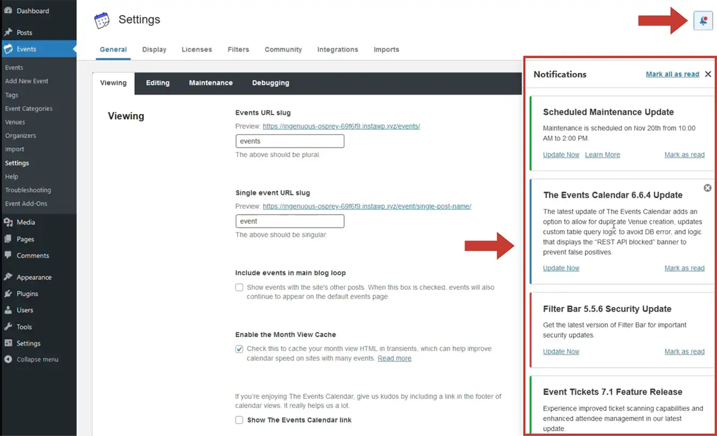717x436 pixels.
Task: Check Show The Events Calendar link
Action: pyautogui.click(x=239, y=420)
